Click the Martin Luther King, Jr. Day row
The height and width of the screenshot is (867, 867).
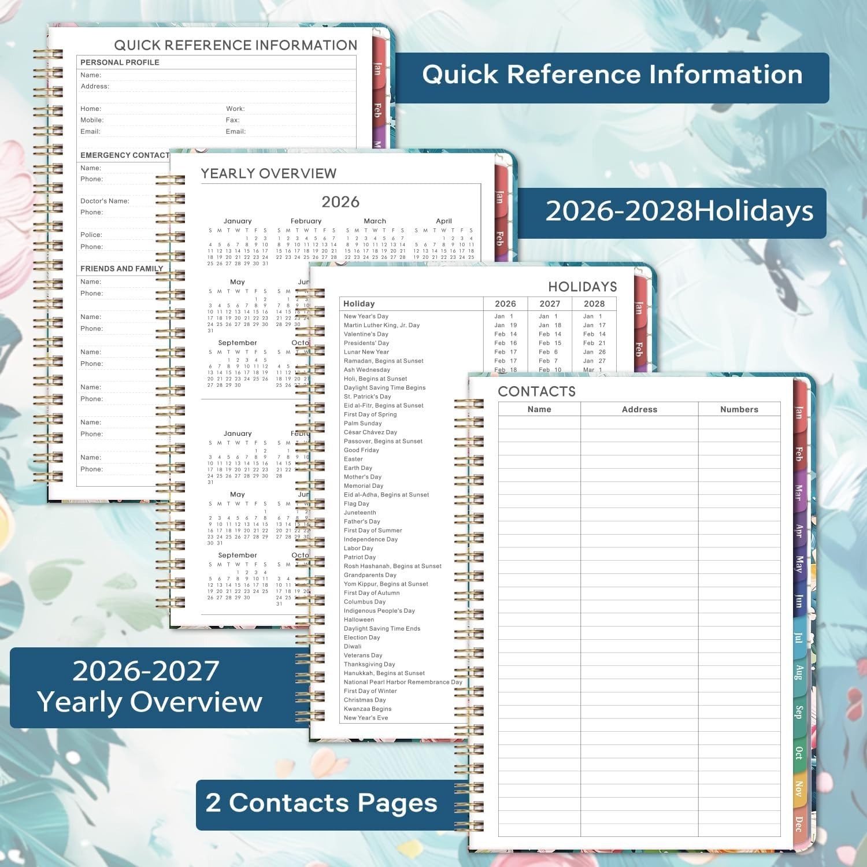tap(478, 325)
